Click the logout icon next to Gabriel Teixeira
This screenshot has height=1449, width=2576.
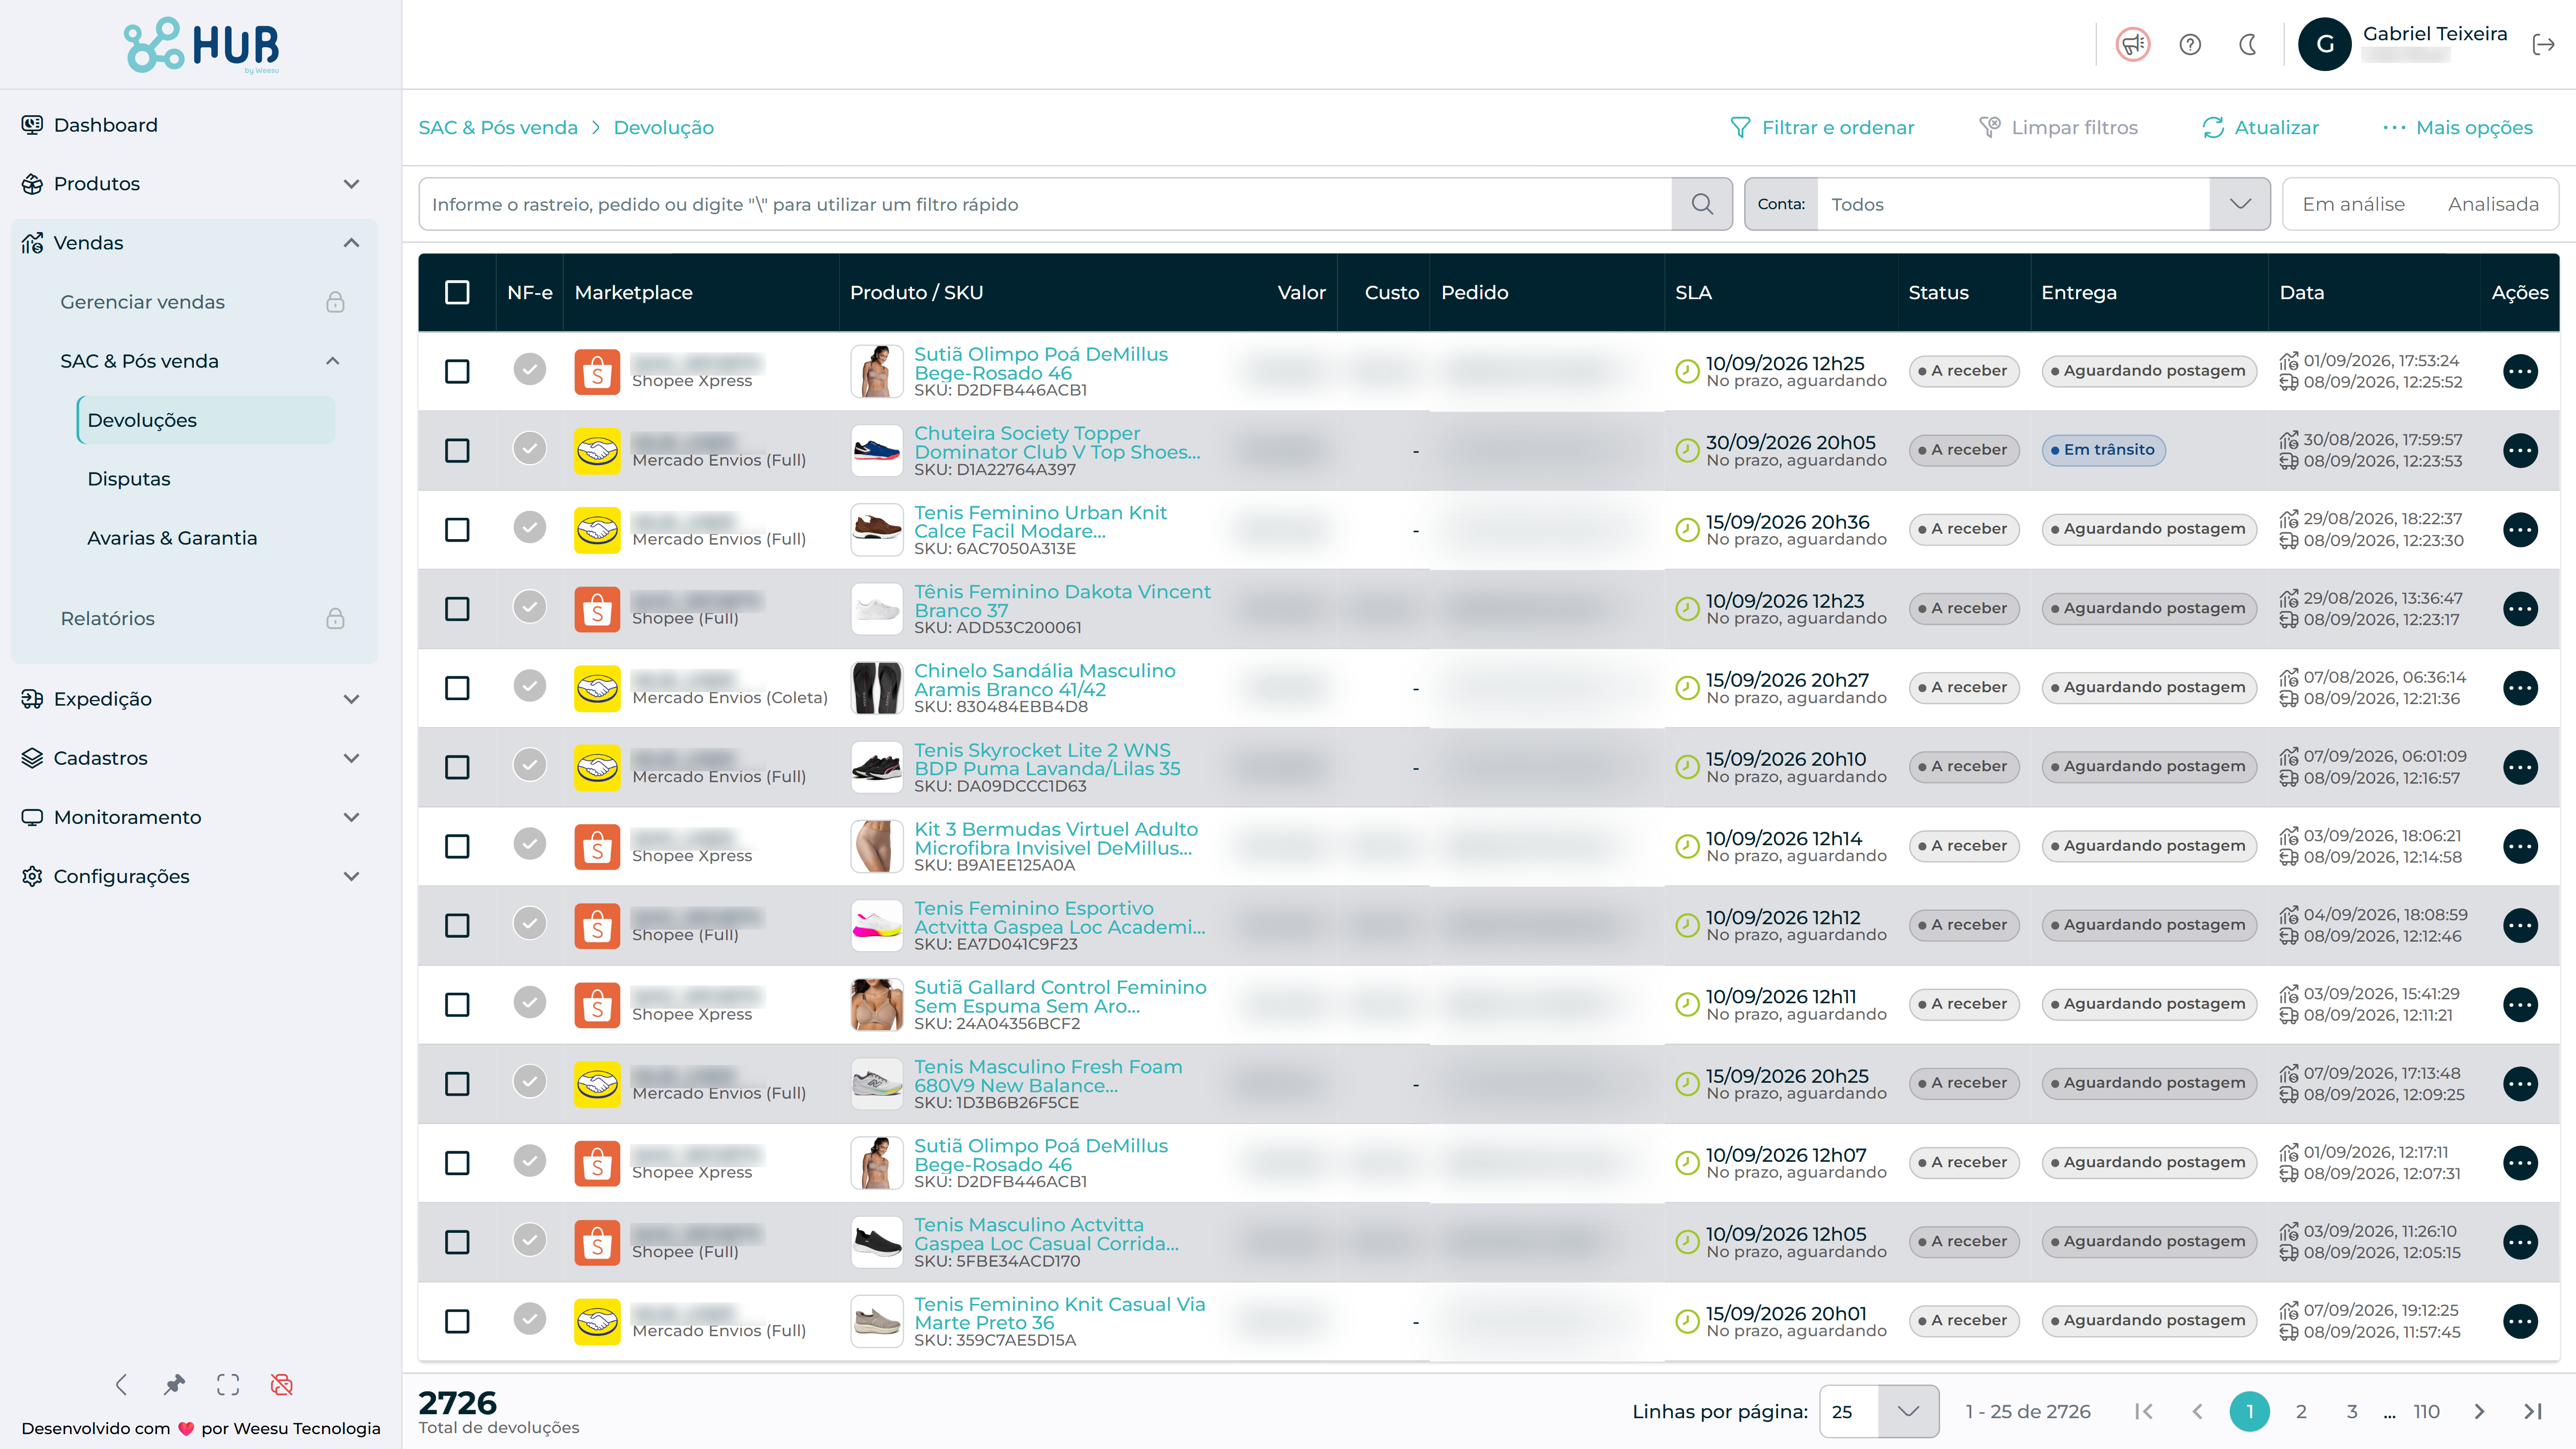[x=2543, y=45]
